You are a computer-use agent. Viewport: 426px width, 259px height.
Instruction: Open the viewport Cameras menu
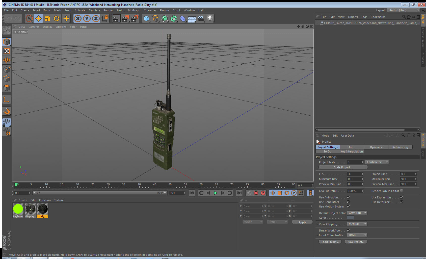coord(34,27)
